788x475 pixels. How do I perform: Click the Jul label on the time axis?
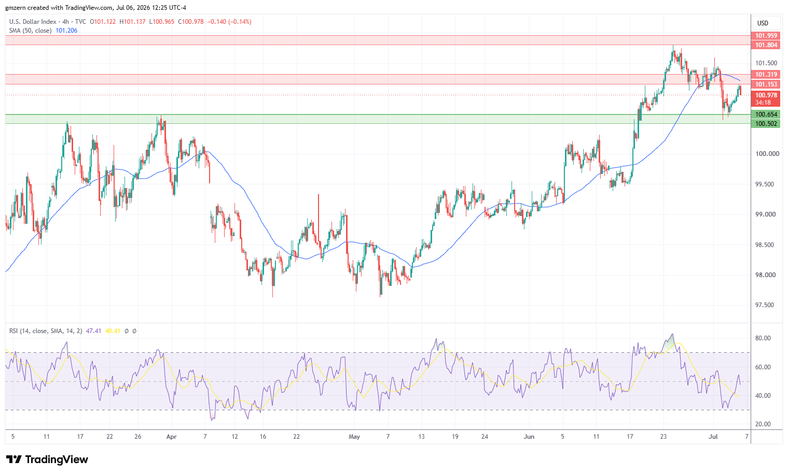[713, 437]
